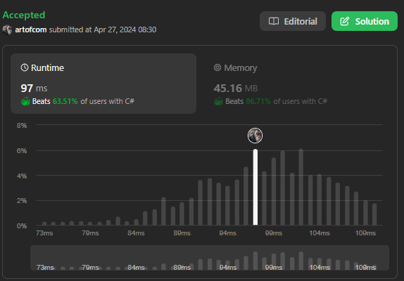This screenshot has height=281, width=404.
Task: Click the clapping hands icon by 86.71%
Action: (x=218, y=101)
